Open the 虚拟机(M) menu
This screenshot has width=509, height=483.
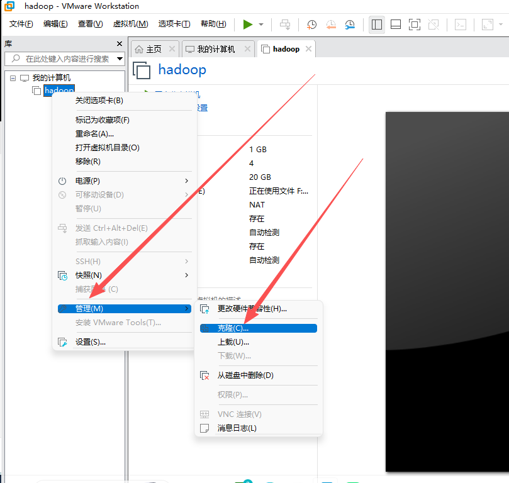click(x=130, y=24)
